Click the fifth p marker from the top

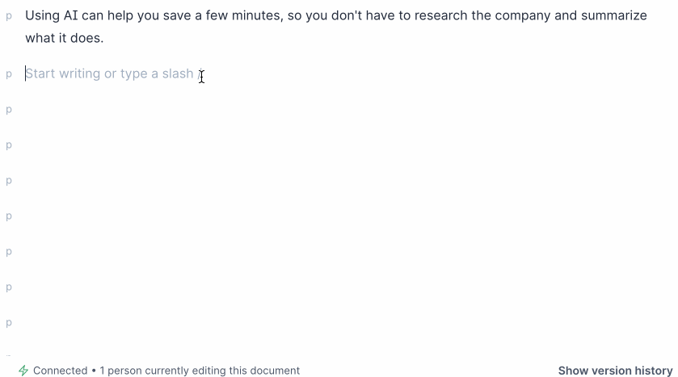pyautogui.click(x=9, y=181)
